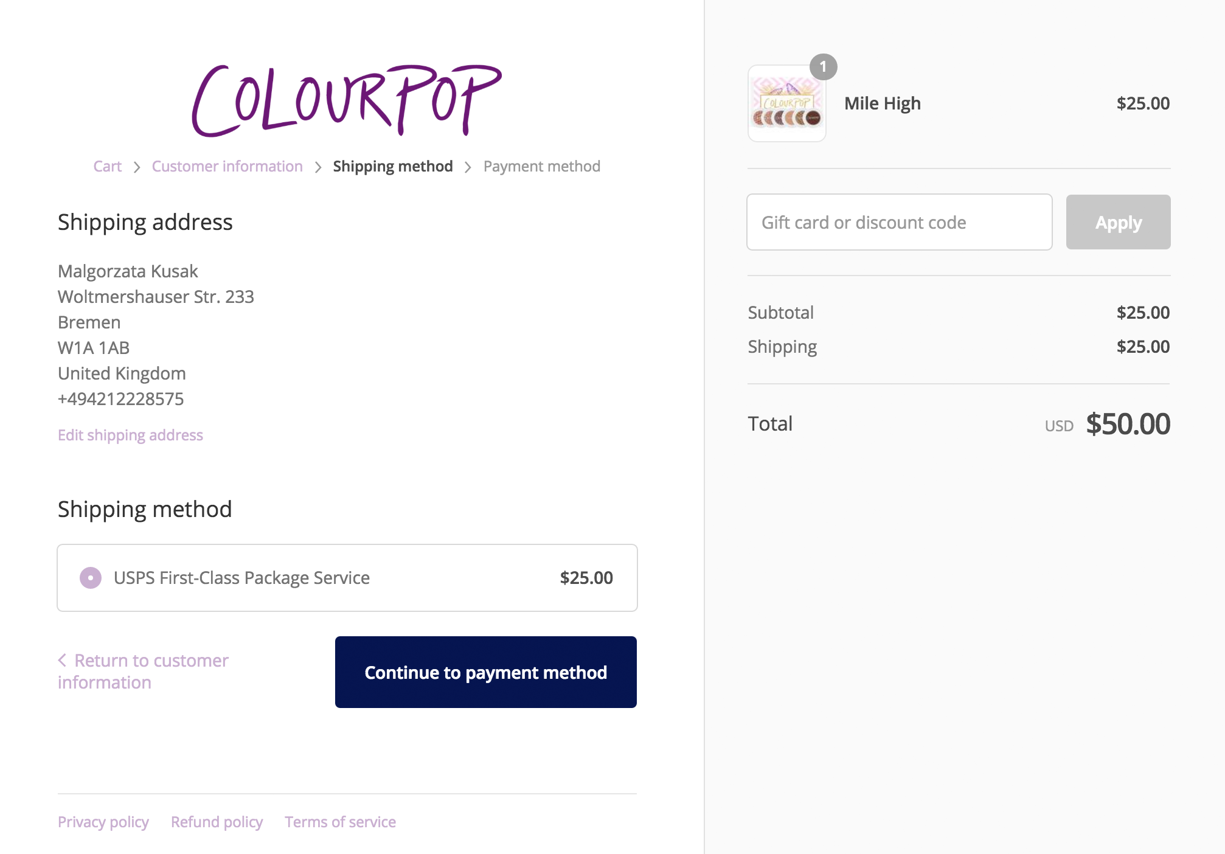Click Edit shipping address
The width and height of the screenshot is (1225, 854).
pos(130,435)
